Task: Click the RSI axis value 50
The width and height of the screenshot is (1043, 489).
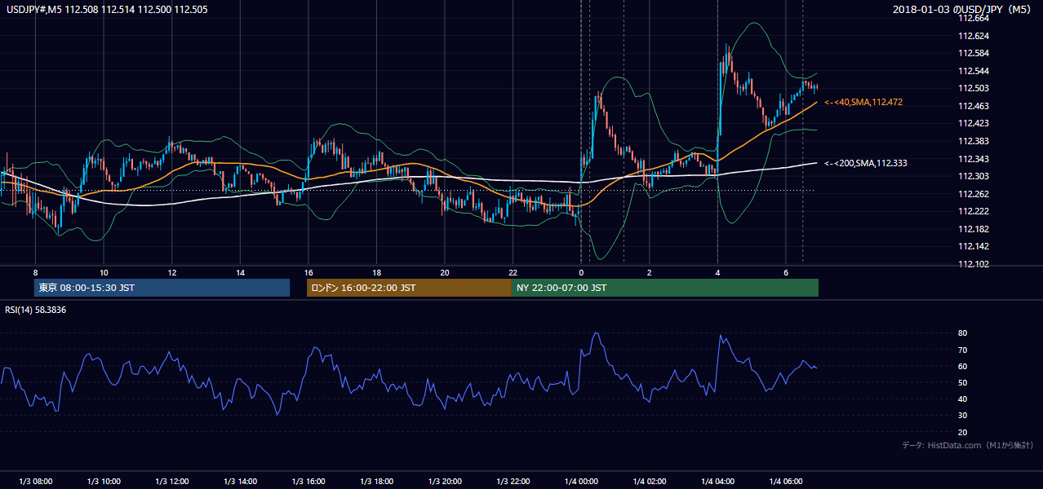Action: pyautogui.click(x=963, y=383)
